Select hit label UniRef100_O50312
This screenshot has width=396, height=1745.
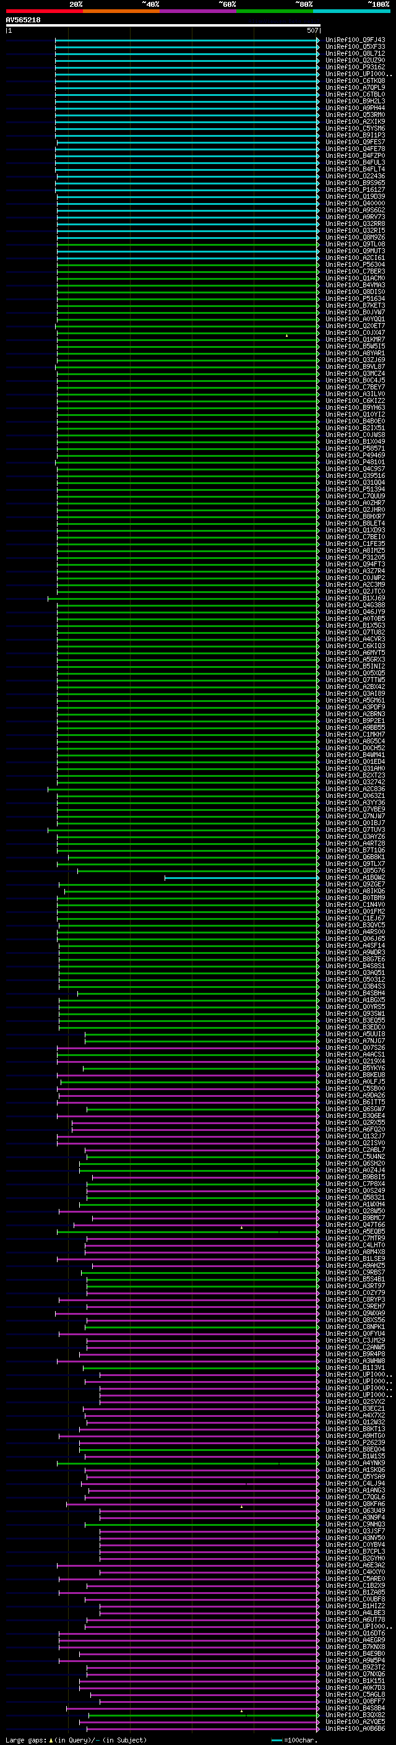[x=355, y=979]
